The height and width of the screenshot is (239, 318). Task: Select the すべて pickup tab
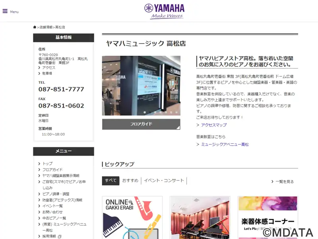(111, 181)
